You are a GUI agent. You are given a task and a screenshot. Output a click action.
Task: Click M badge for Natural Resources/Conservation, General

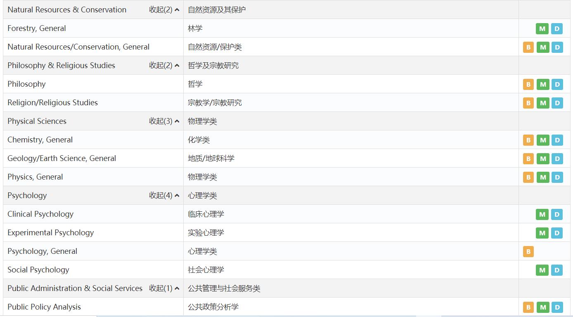pos(543,47)
